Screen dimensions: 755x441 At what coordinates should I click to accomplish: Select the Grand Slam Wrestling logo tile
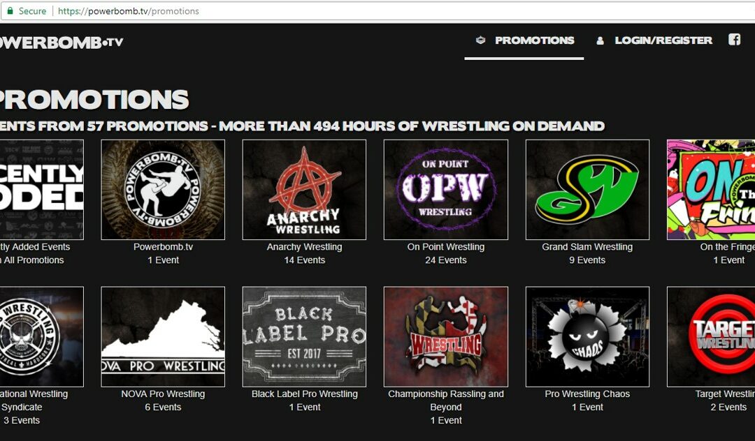point(587,190)
